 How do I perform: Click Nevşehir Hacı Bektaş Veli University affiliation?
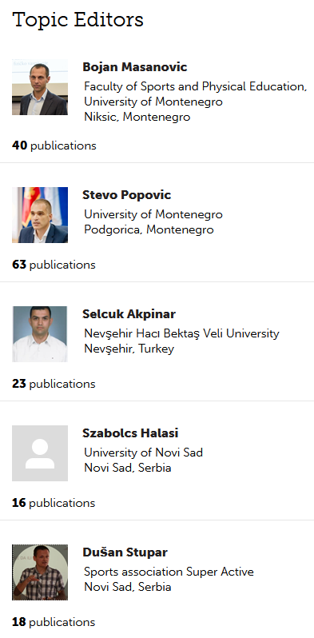tap(181, 334)
